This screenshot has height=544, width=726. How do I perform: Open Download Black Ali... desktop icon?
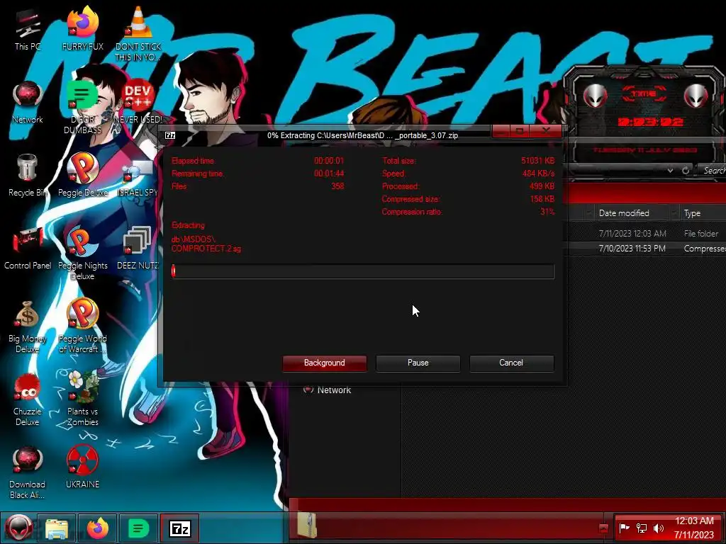click(28, 472)
